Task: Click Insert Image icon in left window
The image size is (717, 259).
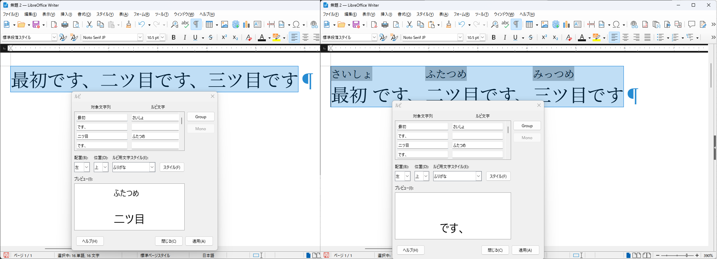Action: pos(225,25)
